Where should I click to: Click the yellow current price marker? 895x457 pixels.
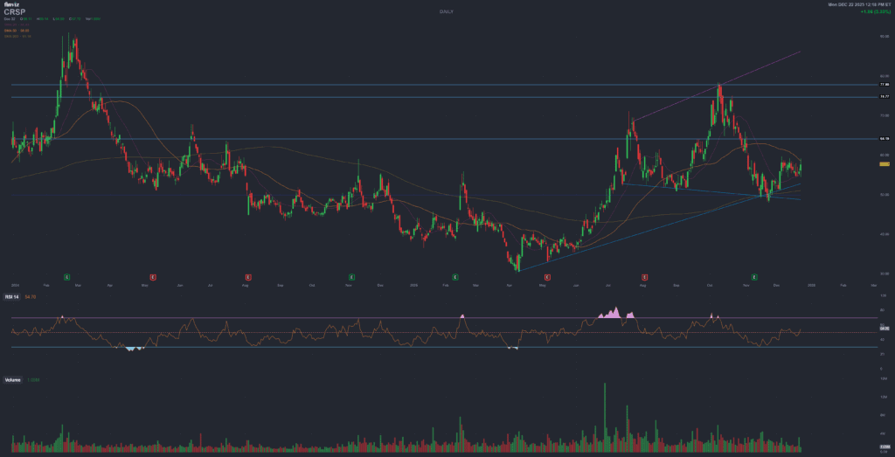coord(884,163)
